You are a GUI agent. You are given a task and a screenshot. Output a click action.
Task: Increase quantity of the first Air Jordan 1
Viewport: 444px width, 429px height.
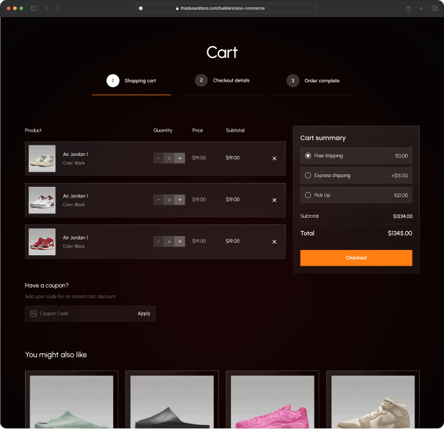click(180, 158)
